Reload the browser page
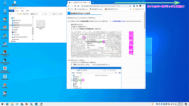 click(x=75, y=6)
